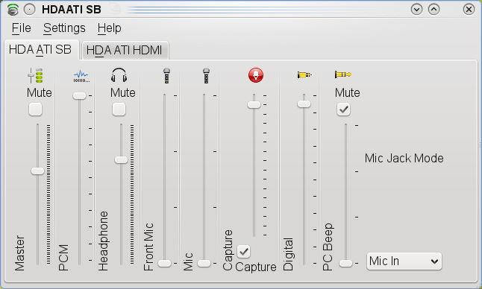Click the PC Beep slider handle
The height and width of the screenshot is (289, 482).
[345, 263]
